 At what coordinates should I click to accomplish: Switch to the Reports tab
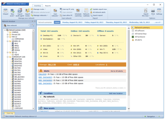coord(48,6)
